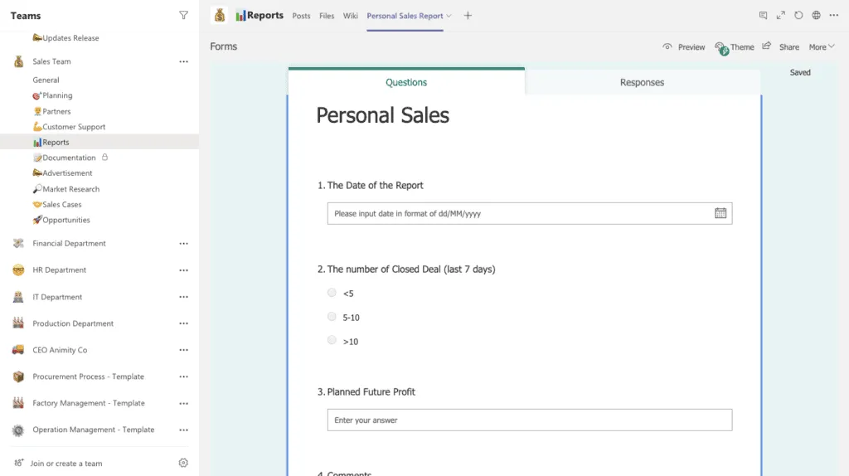Open the Advertisement channel

[x=62, y=172]
